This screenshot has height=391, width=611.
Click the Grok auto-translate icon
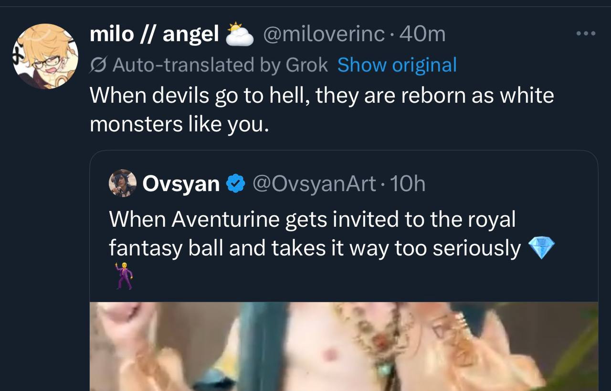[x=98, y=65]
